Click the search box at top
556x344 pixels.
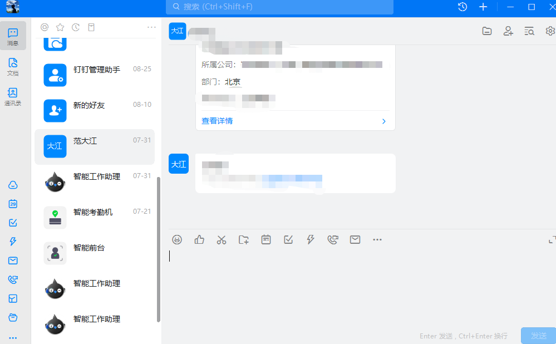[279, 7]
